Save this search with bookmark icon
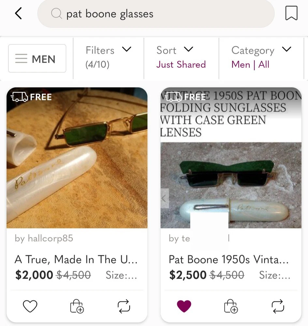308x326 pixels. [x=291, y=14]
